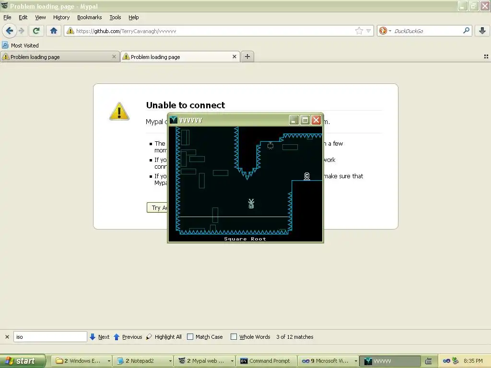Open the History menu
Image resolution: width=491 pixels, height=368 pixels.
click(x=61, y=17)
